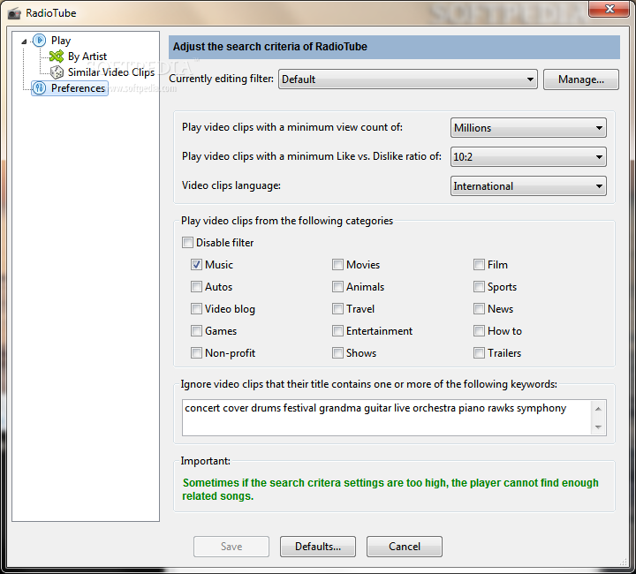Click the Defaults... button

pyautogui.click(x=318, y=547)
